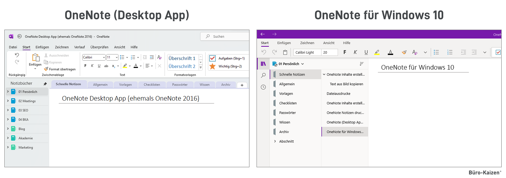The height and width of the screenshot is (178, 506).
Task: Click the pin icon beside Notizbücher
Action: pos(45,84)
